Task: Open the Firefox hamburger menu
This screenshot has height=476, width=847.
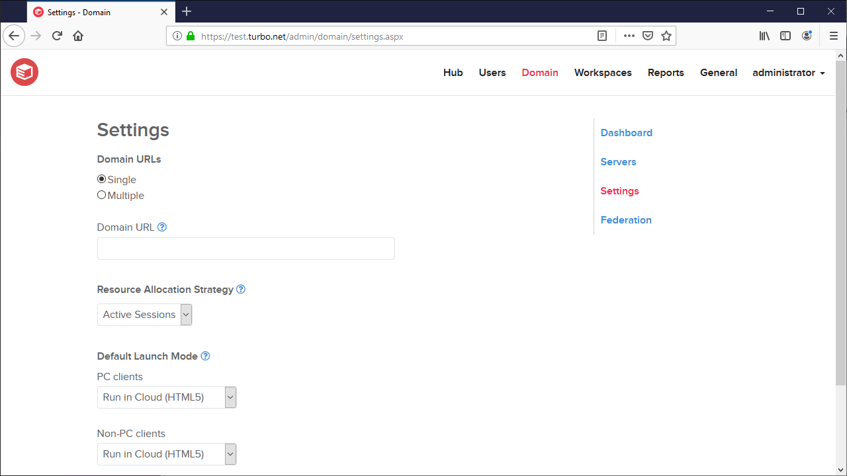Action: [x=834, y=36]
